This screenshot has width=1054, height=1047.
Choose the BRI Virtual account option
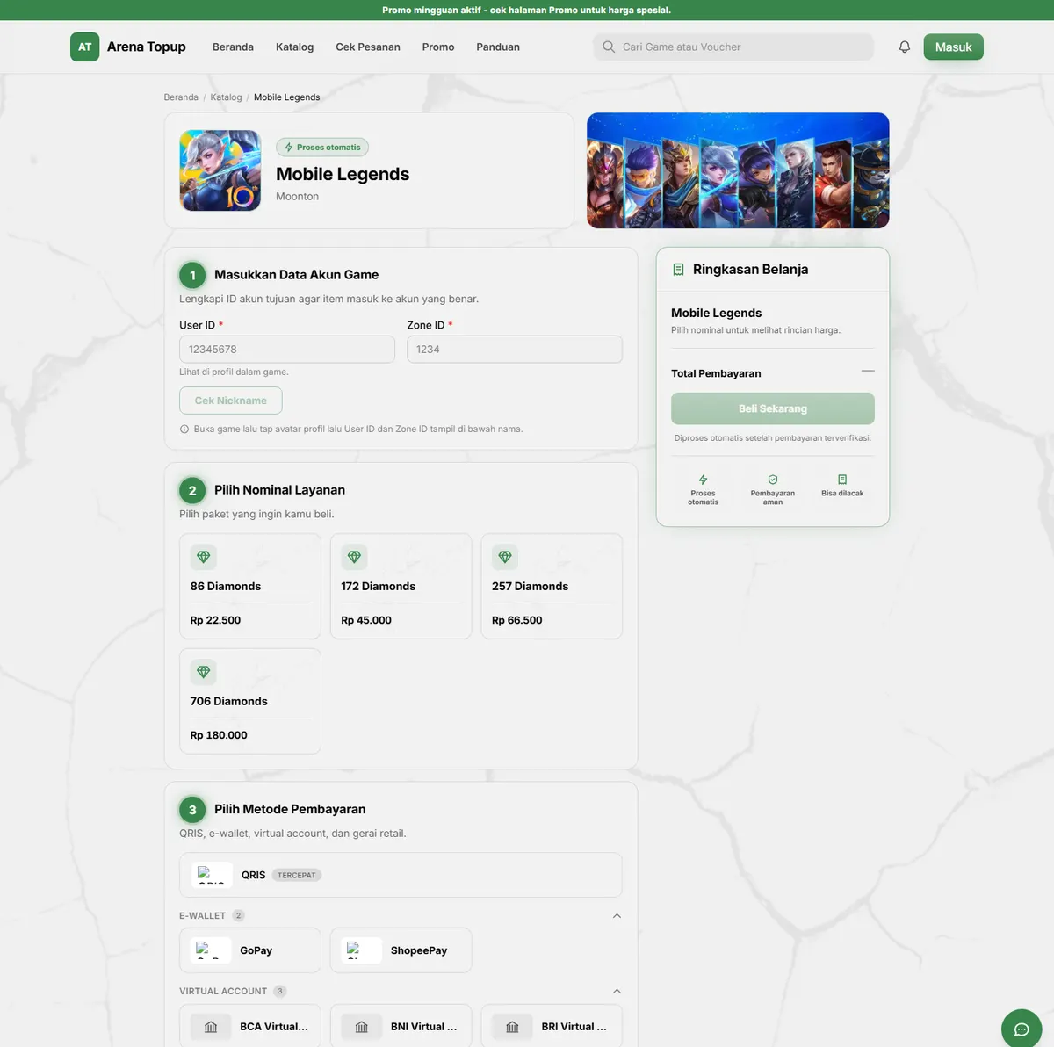(552, 1026)
